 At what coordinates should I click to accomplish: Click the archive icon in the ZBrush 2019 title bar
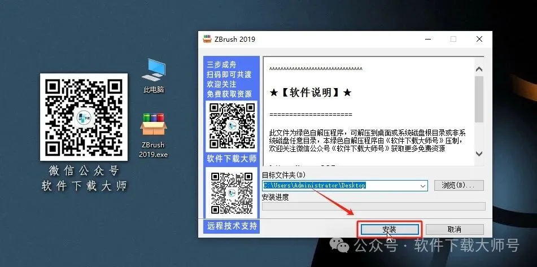pos(207,40)
